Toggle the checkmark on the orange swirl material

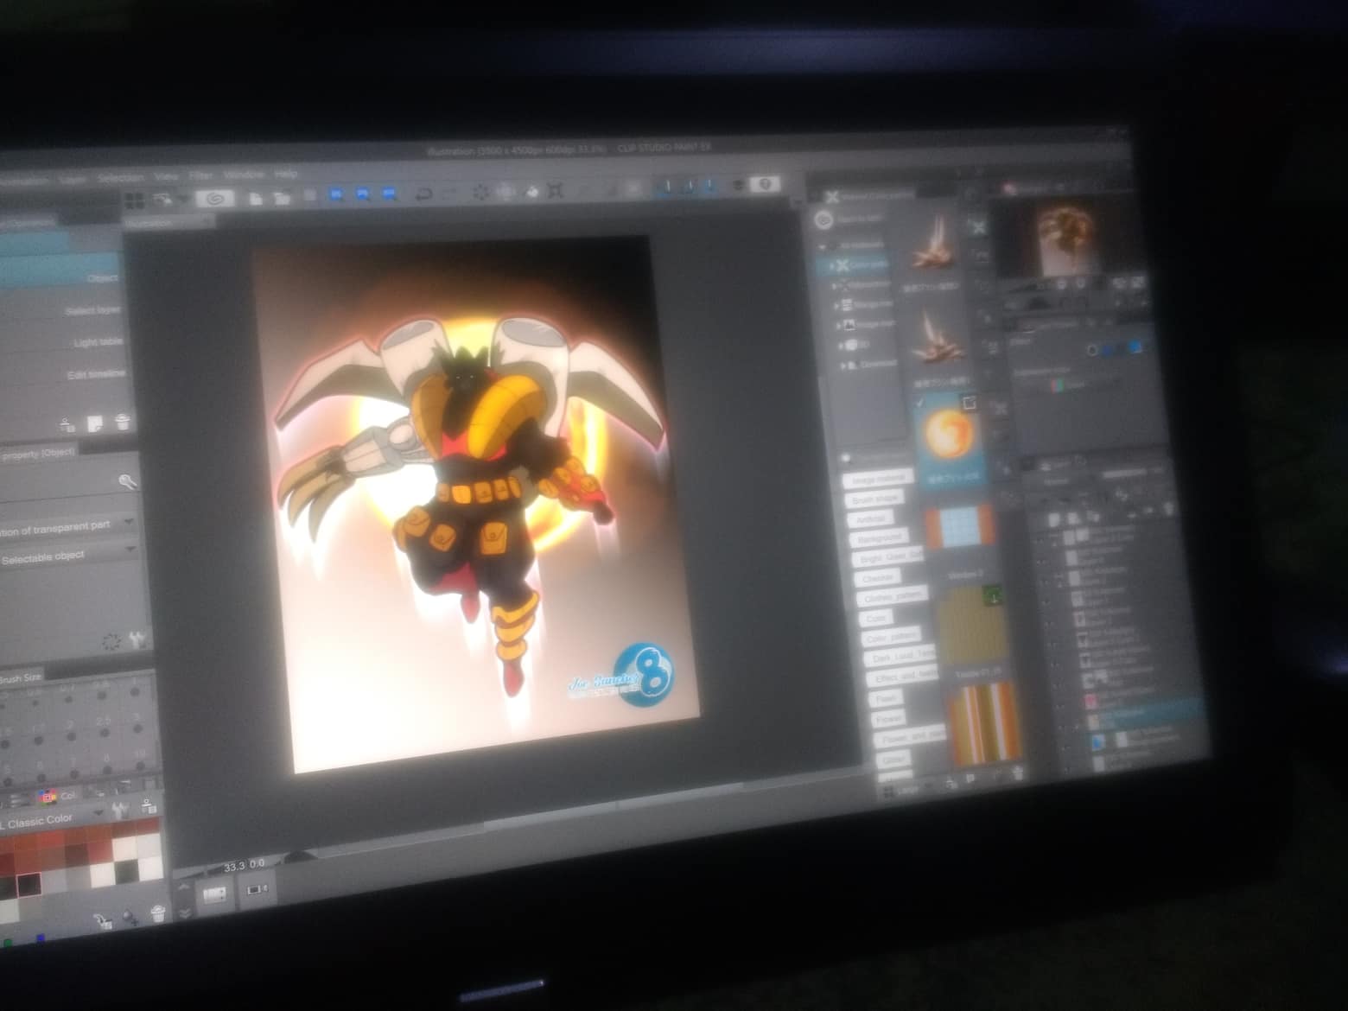921,403
